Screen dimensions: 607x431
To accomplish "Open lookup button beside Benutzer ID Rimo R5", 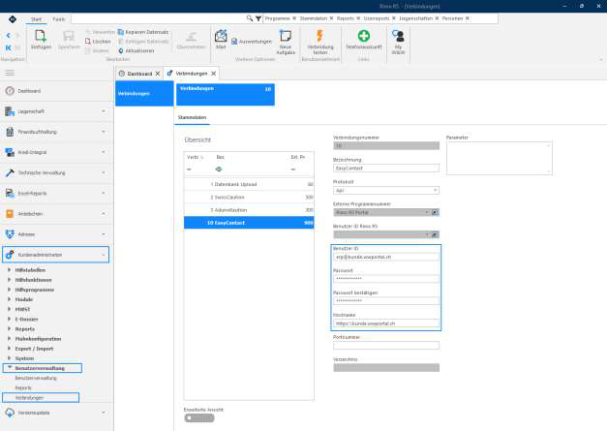I will (435, 234).
